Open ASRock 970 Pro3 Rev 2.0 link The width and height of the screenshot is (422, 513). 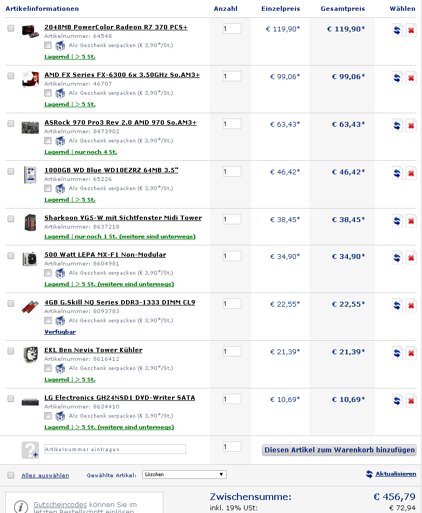point(121,122)
